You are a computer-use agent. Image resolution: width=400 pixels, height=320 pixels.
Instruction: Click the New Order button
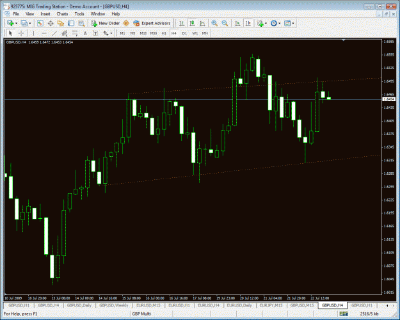coord(106,24)
